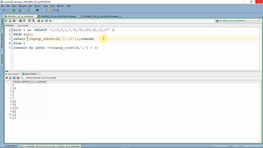Click the Open folder icon
This screenshot has width=263, height=148.
click(x=49, y=10)
